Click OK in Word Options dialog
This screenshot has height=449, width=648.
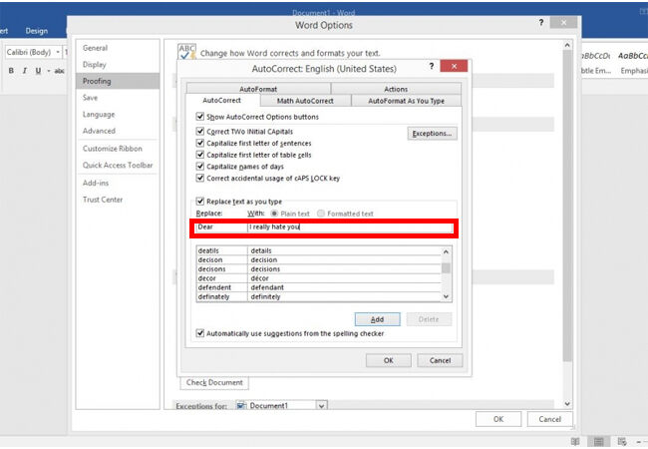point(498,419)
